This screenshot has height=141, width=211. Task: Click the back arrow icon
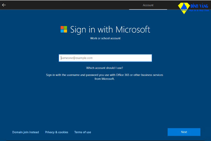(4, 5)
